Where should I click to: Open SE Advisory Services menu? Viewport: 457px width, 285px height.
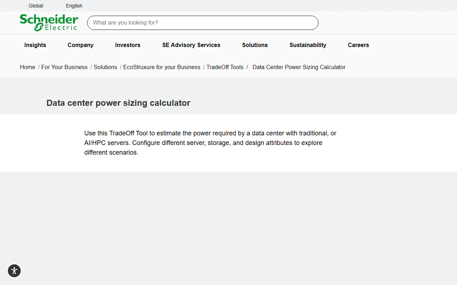[x=191, y=45]
